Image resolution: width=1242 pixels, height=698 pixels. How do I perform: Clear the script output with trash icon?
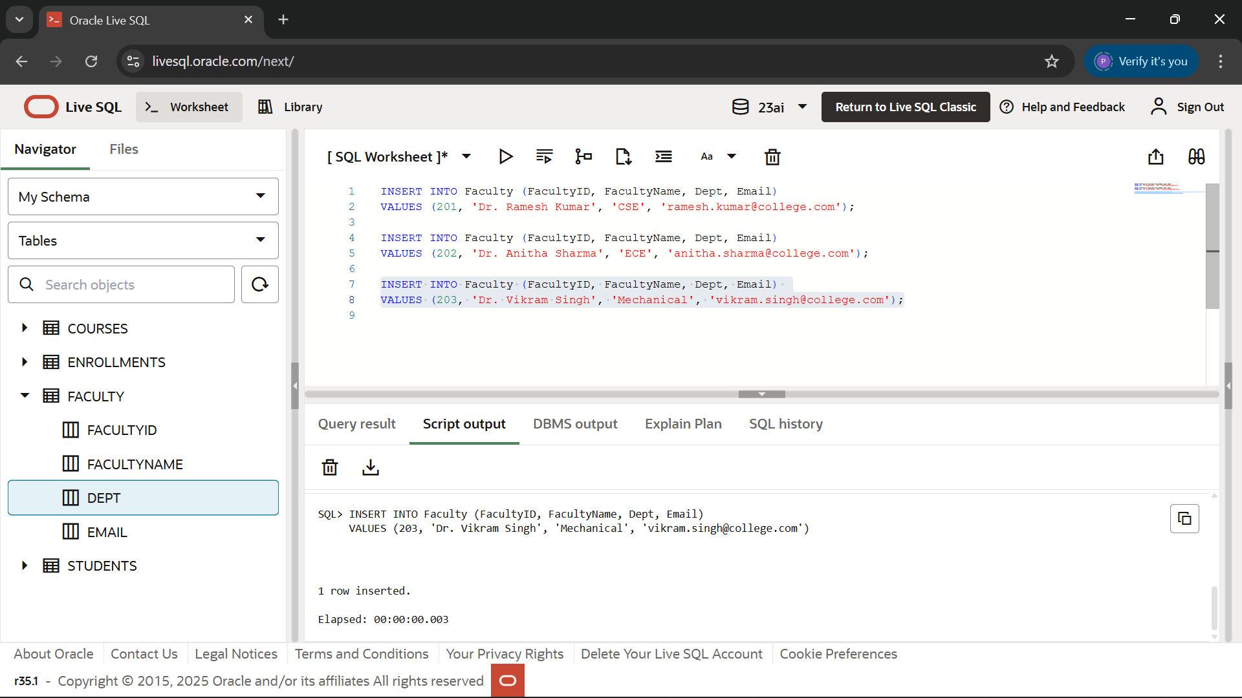(x=330, y=467)
